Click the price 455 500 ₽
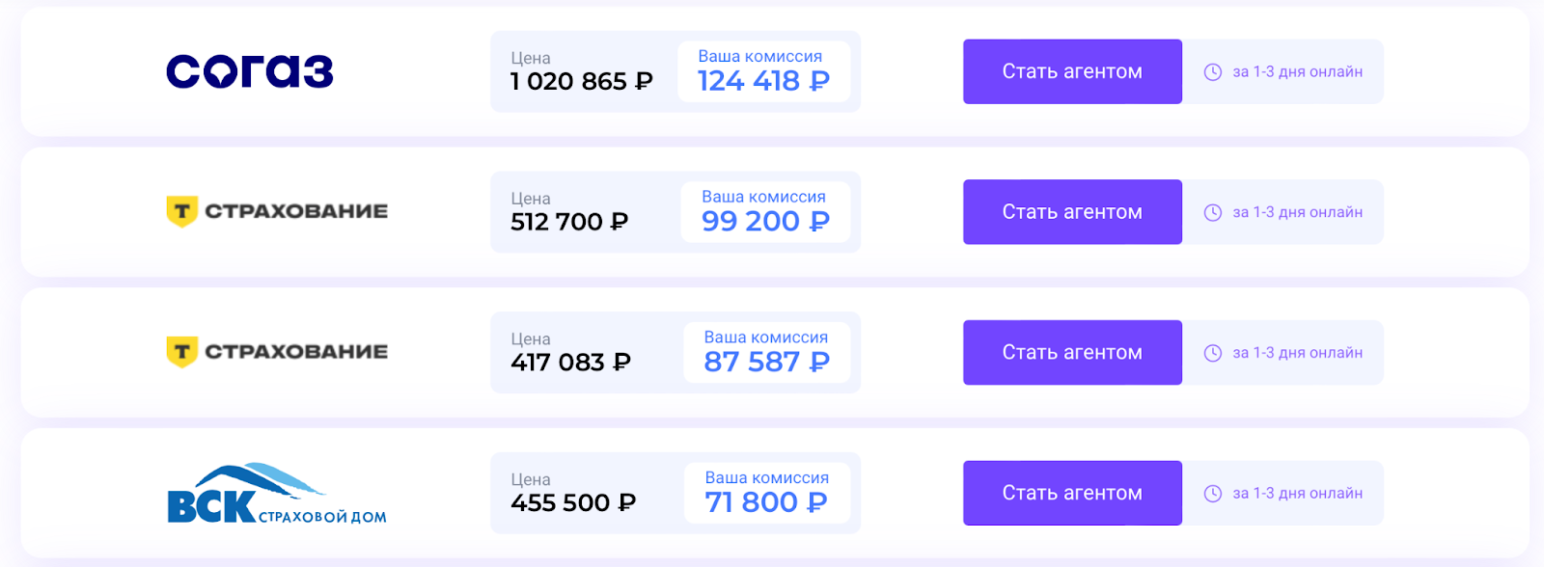This screenshot has width=1544, height=567. coord(573,503)
